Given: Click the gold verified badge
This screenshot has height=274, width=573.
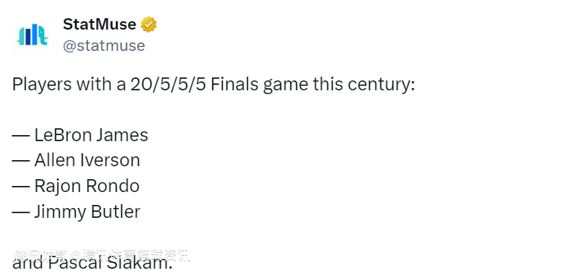Looking at the screenshot, I should (x=149, y=24).
